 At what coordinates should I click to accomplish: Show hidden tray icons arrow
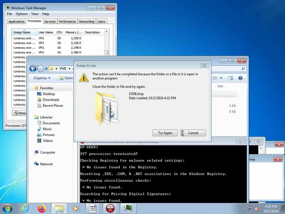[243, 209]
